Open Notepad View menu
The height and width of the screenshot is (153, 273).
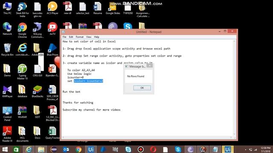tap(89, 37)
